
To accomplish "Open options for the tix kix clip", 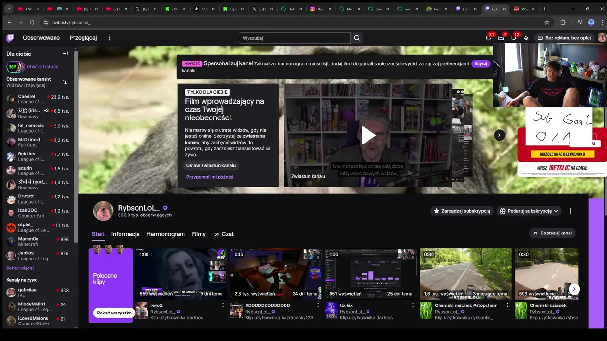I will point(413,305).
